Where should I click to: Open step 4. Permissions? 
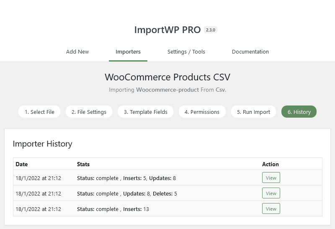(202, 112)
